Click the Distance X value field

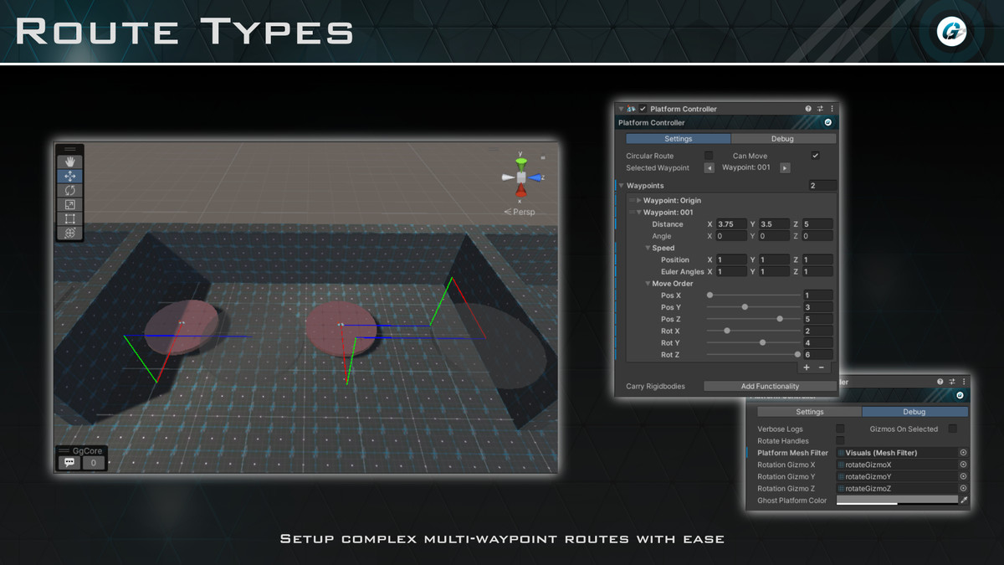click(731, 224)
